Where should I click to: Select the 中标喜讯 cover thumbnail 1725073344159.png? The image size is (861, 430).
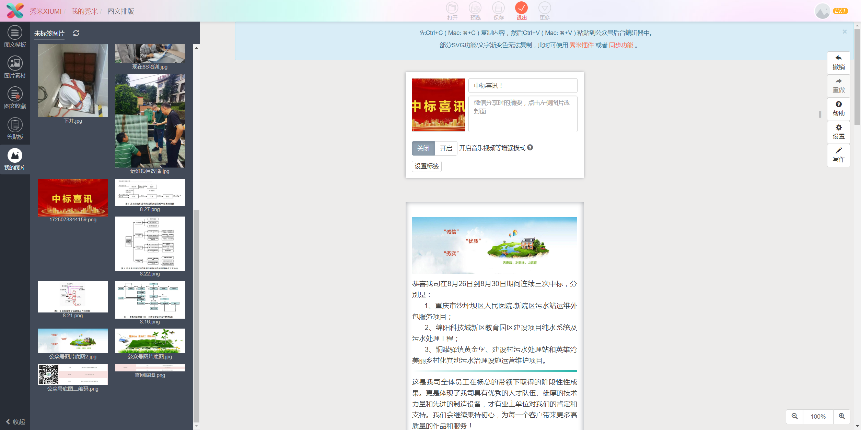(72, 197)
